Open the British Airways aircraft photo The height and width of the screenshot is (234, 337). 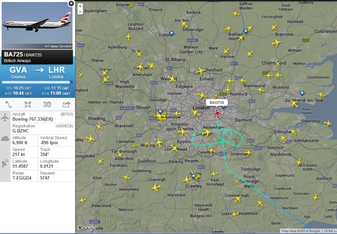coord(37,26)
